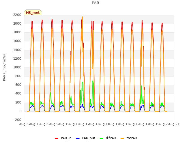Click the 1800 y-axis tick label
Viewport: 192px width, 144px height.
click(x=17, y=32)
